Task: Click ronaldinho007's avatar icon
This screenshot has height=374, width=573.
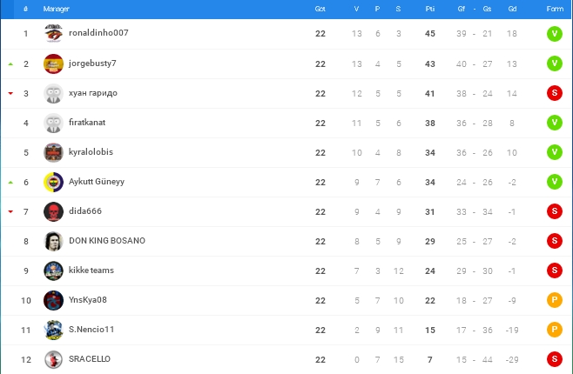Action: click(53, 34)
